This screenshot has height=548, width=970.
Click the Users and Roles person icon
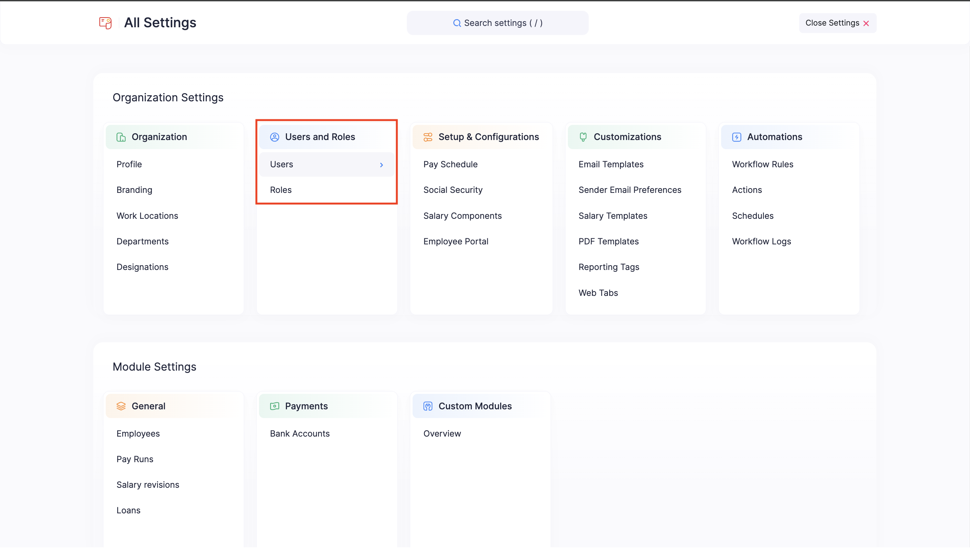pyautogui.click(x=274, y=137)
